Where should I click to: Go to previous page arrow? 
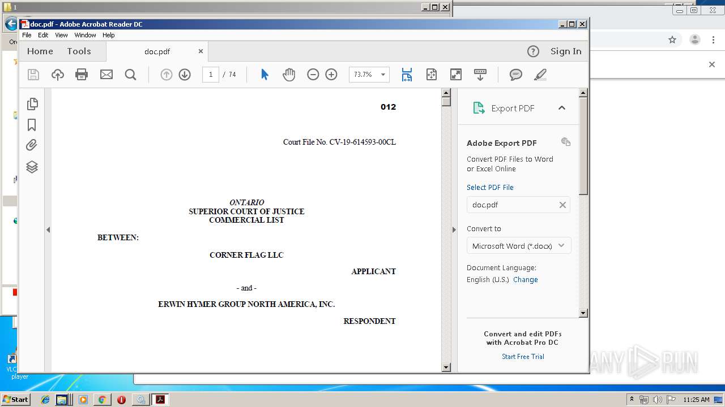tap(166, 75)
